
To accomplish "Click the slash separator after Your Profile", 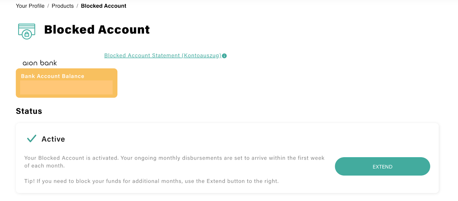I will [x=48, y=6].
